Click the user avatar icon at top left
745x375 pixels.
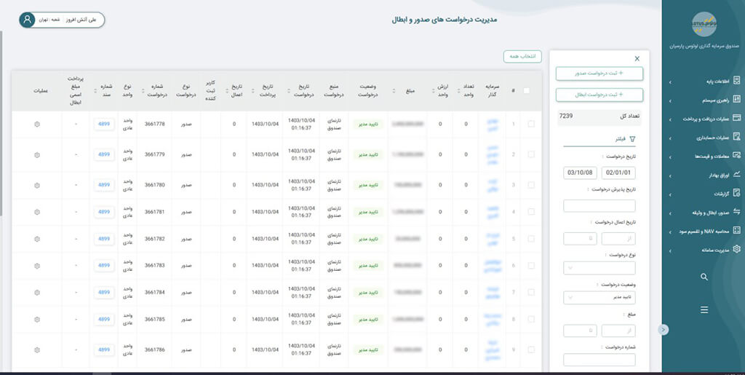pos(28,20)
